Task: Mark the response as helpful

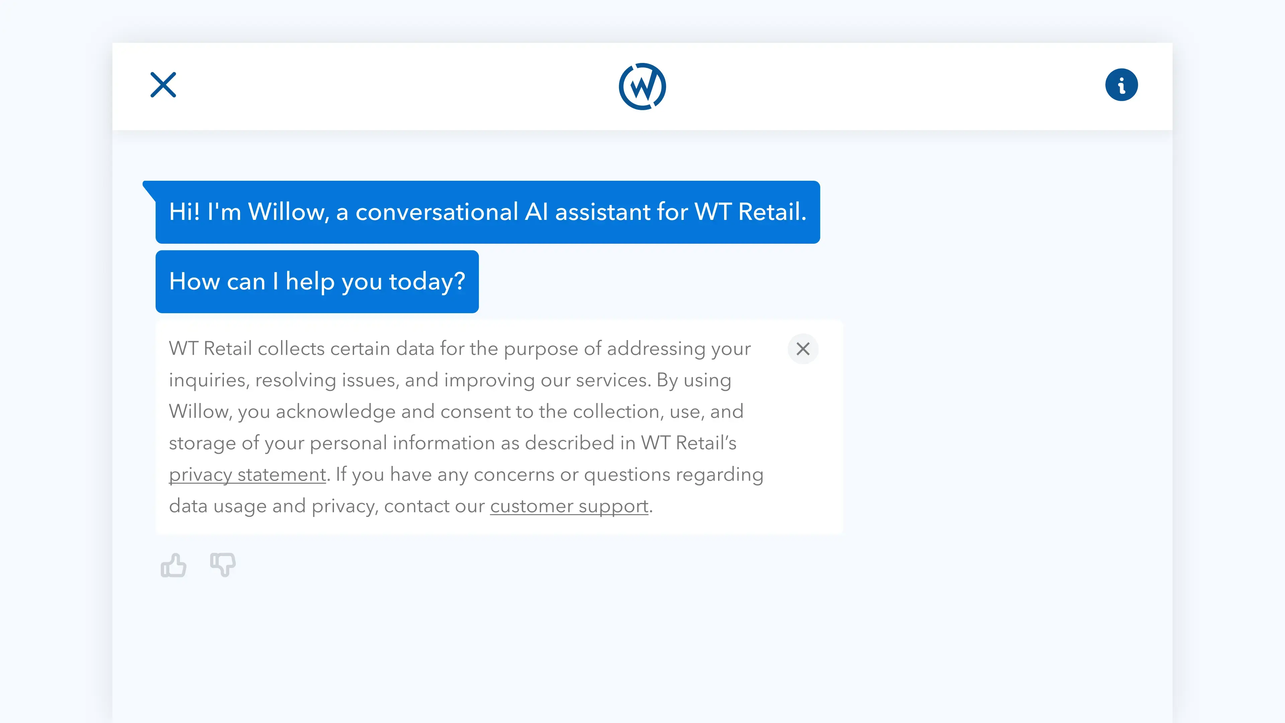Action: coord(174,565)
